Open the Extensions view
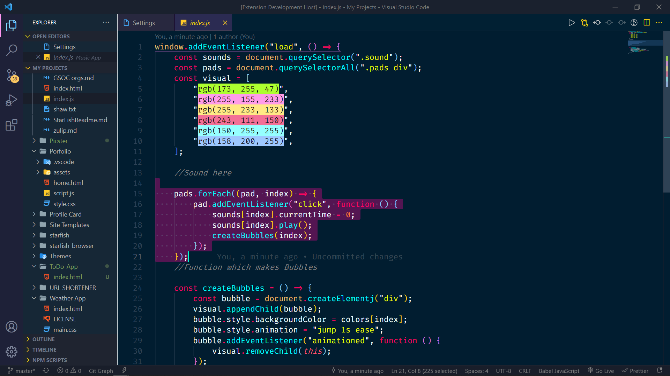 tap(12, 125)
